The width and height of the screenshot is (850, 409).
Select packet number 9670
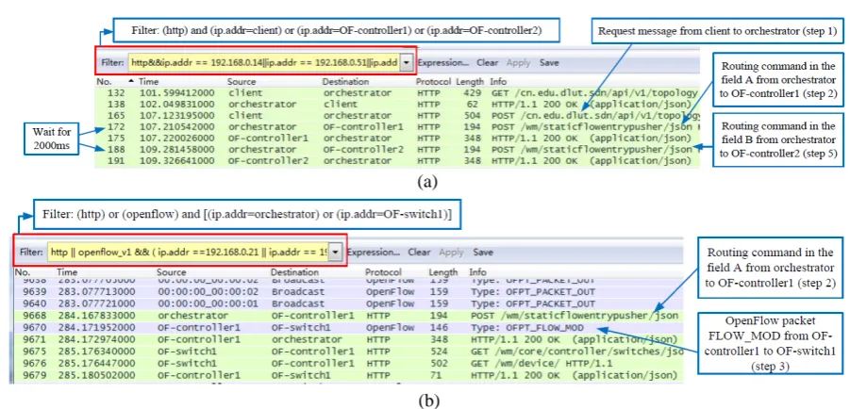point(347,327)
